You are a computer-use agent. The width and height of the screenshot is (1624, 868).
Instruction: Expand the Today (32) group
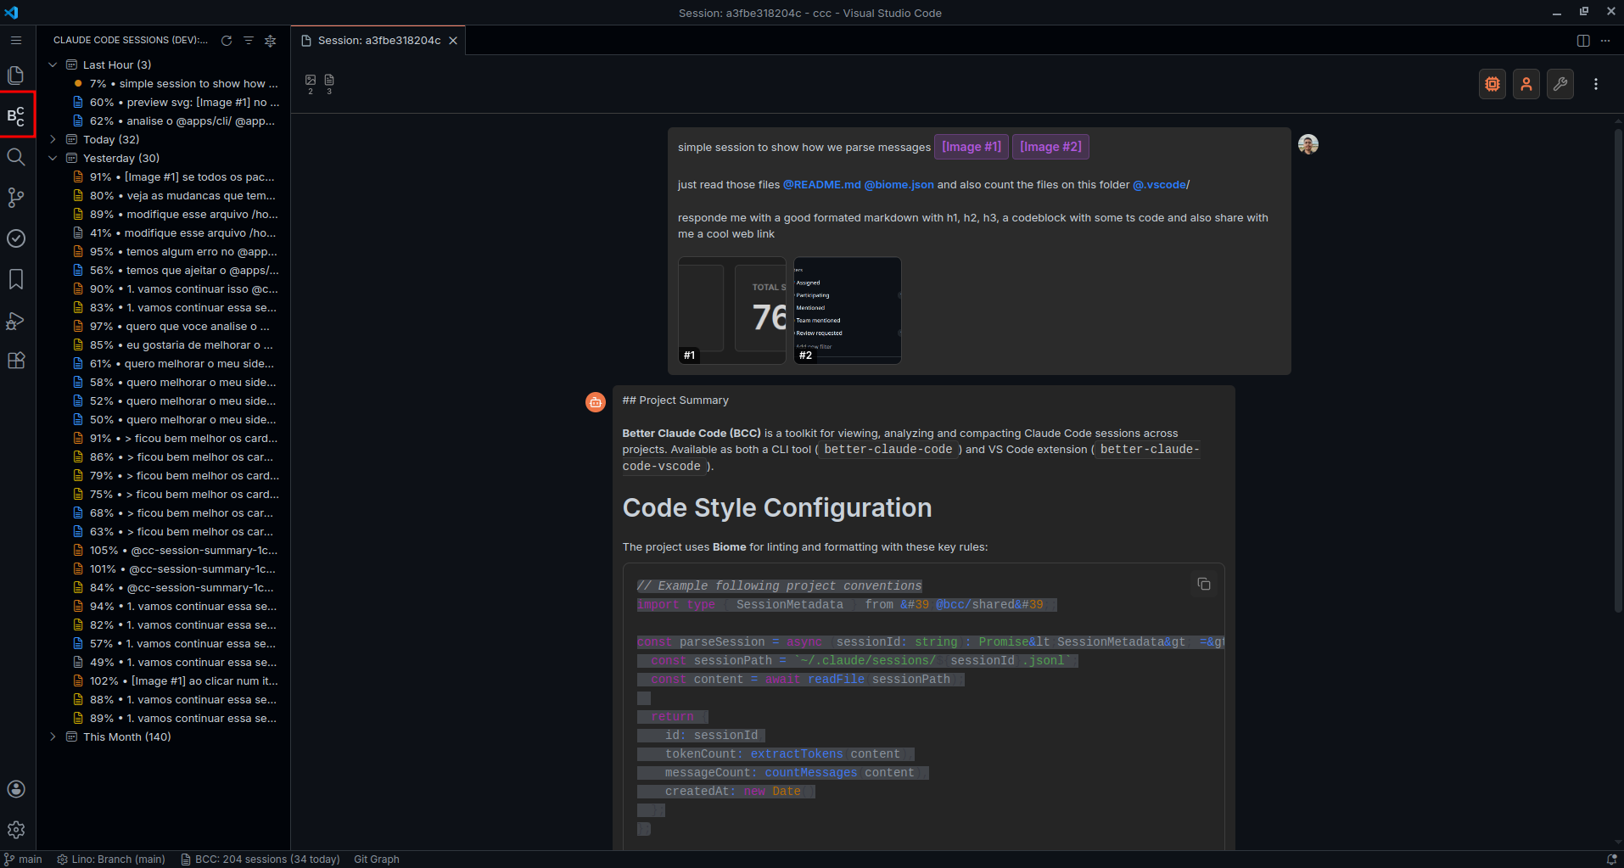pos(53,139)
